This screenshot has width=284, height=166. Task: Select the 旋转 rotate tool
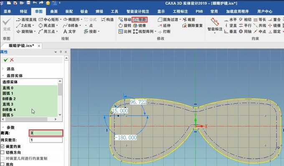[124, 26]
